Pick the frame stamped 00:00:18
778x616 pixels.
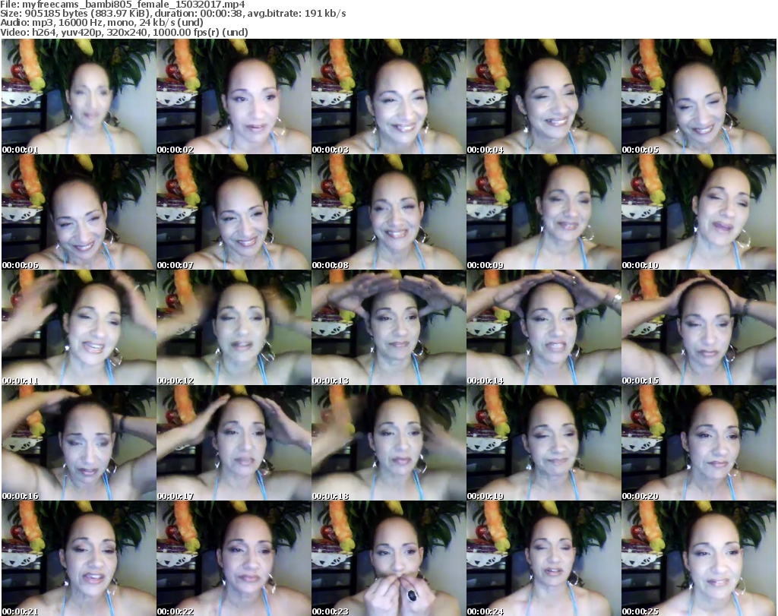388,444
